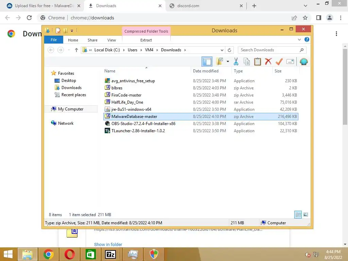Open recent locations dropdown arrow
This screenshot has height=261, width=348.
(x=69, y=50)
